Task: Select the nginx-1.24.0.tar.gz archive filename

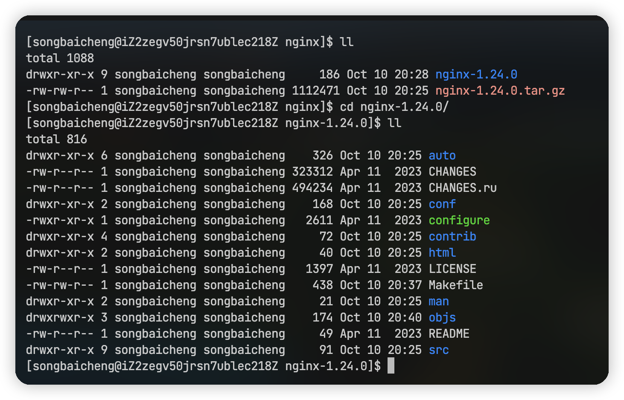Action: pos(500,90)
